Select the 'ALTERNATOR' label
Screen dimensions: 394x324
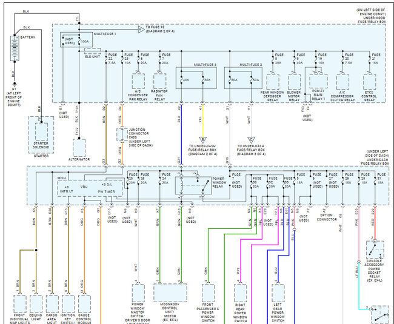click(79, 159)
